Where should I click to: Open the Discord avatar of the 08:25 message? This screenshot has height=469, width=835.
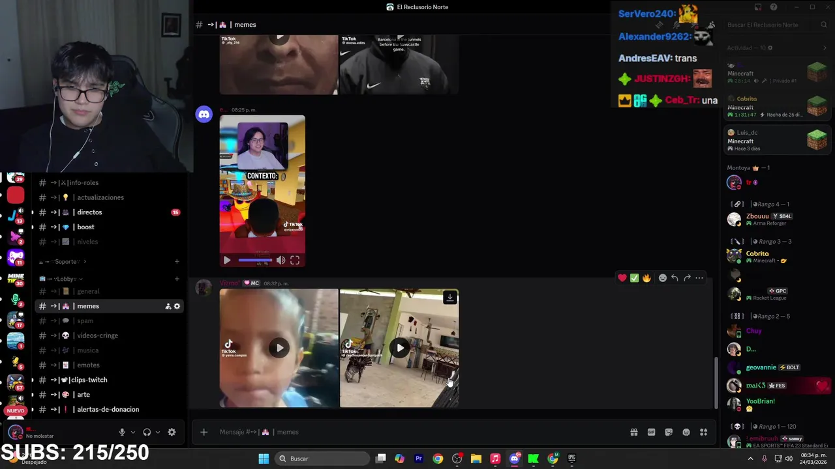[204, 115]
